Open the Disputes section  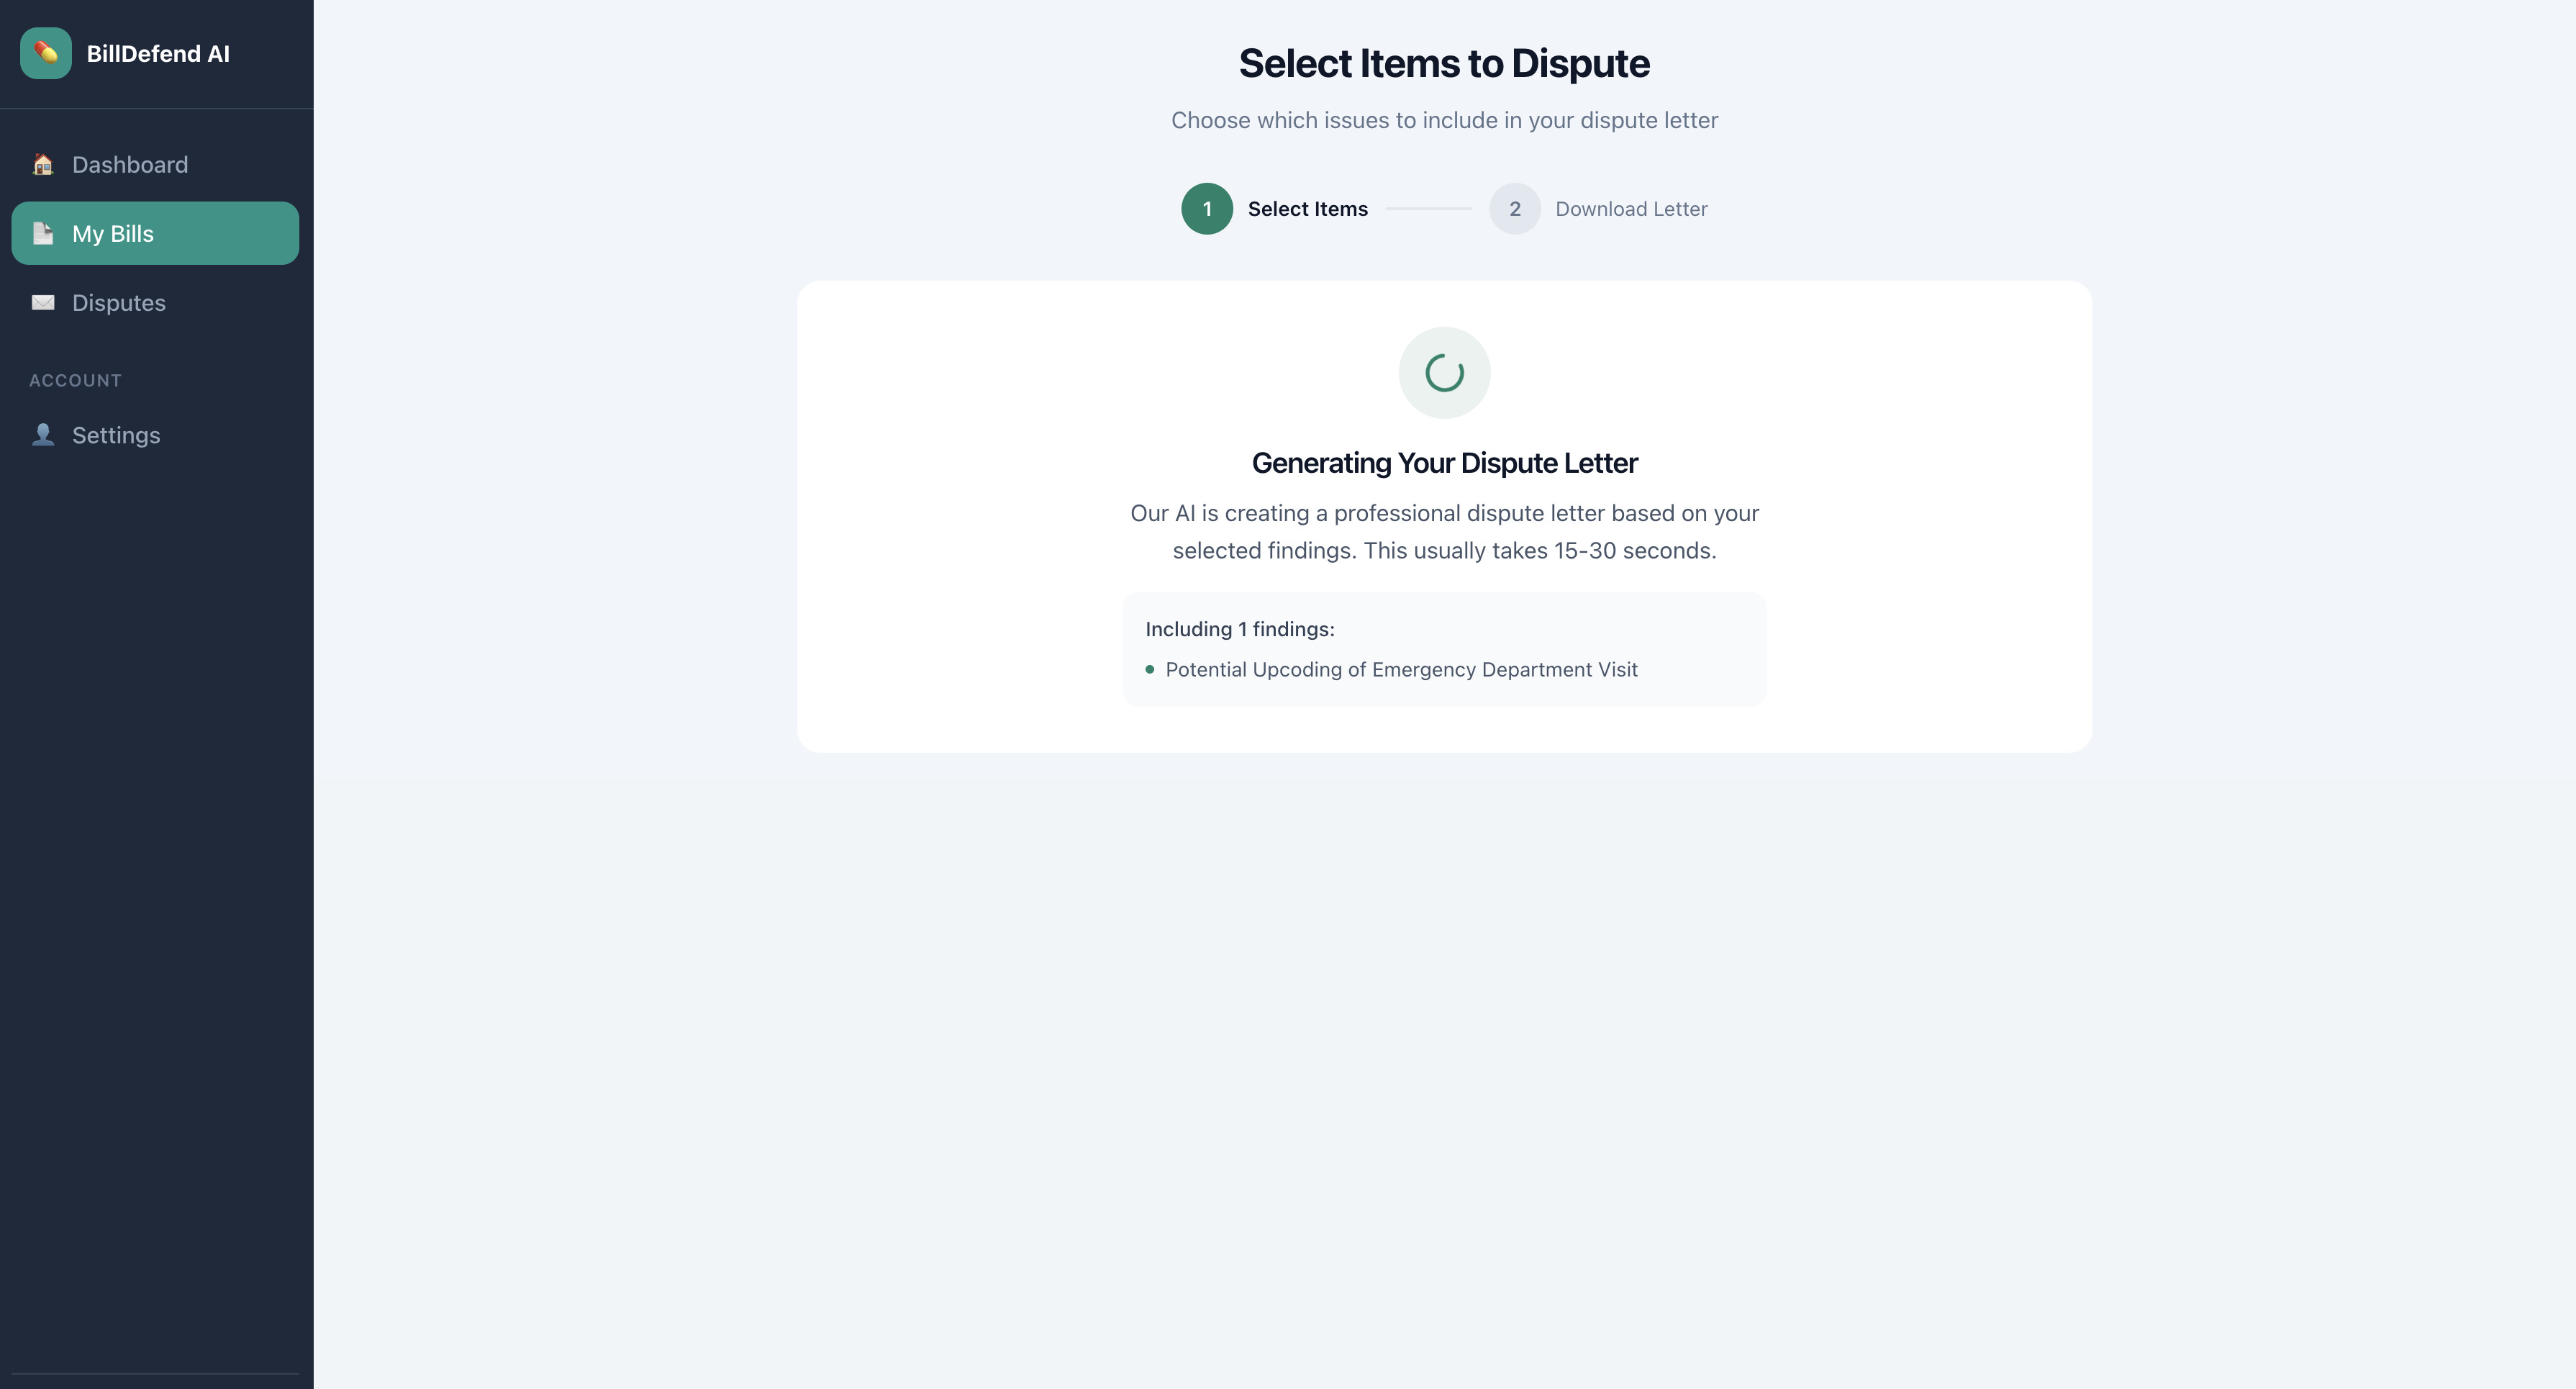pos(119,302)
